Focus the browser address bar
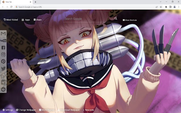The width and height of the screenshot is (181, 113). click(x=85, y=7)
